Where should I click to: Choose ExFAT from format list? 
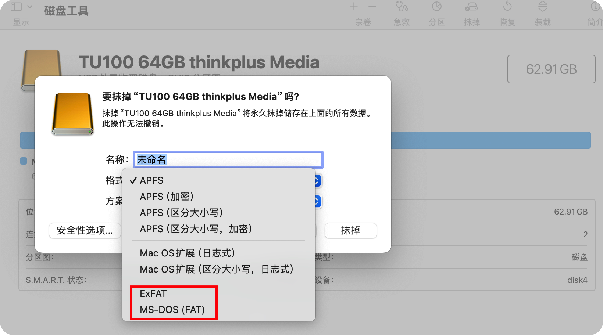pyautogui.click(x=153, y=293)
